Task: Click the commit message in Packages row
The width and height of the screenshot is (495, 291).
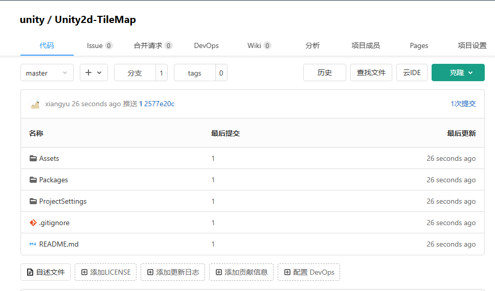Action: coord(213,180)
